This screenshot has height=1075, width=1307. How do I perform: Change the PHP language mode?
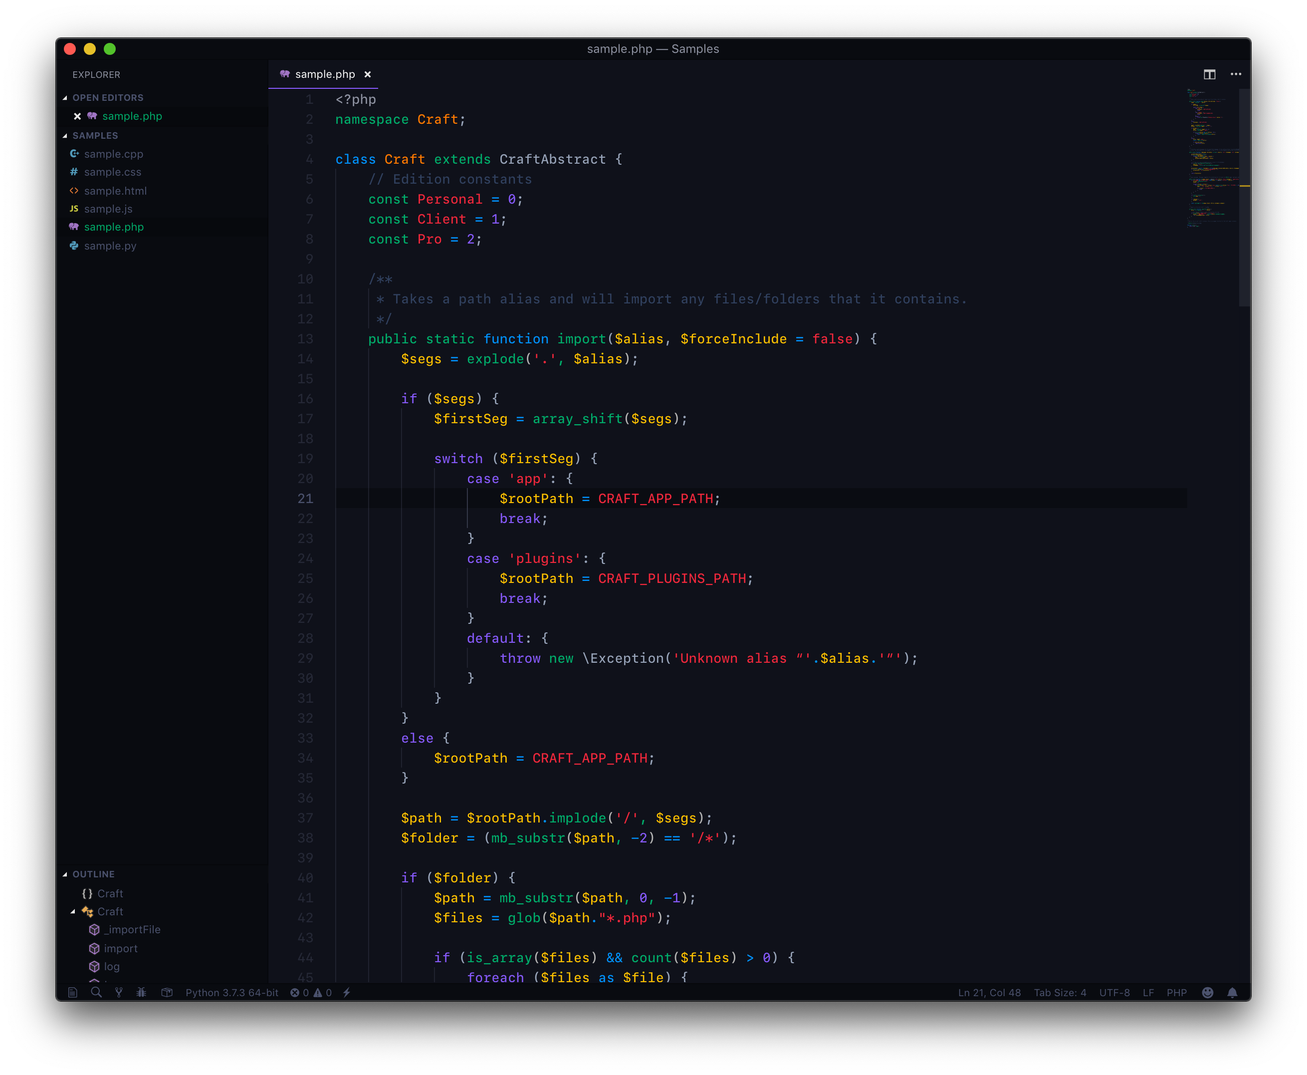[x=1176, y=993]
